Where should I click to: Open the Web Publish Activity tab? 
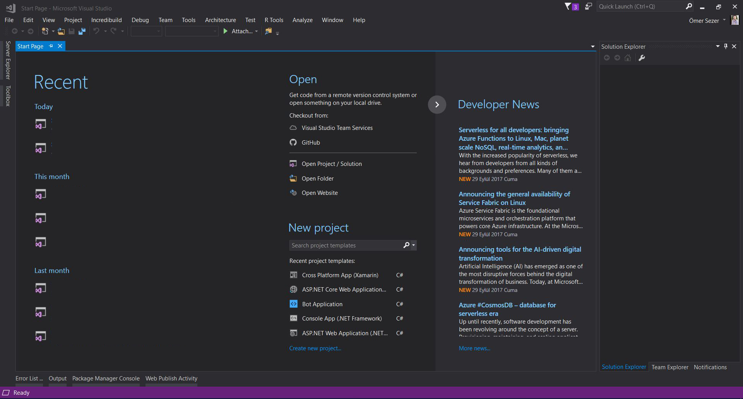(171, 379)
